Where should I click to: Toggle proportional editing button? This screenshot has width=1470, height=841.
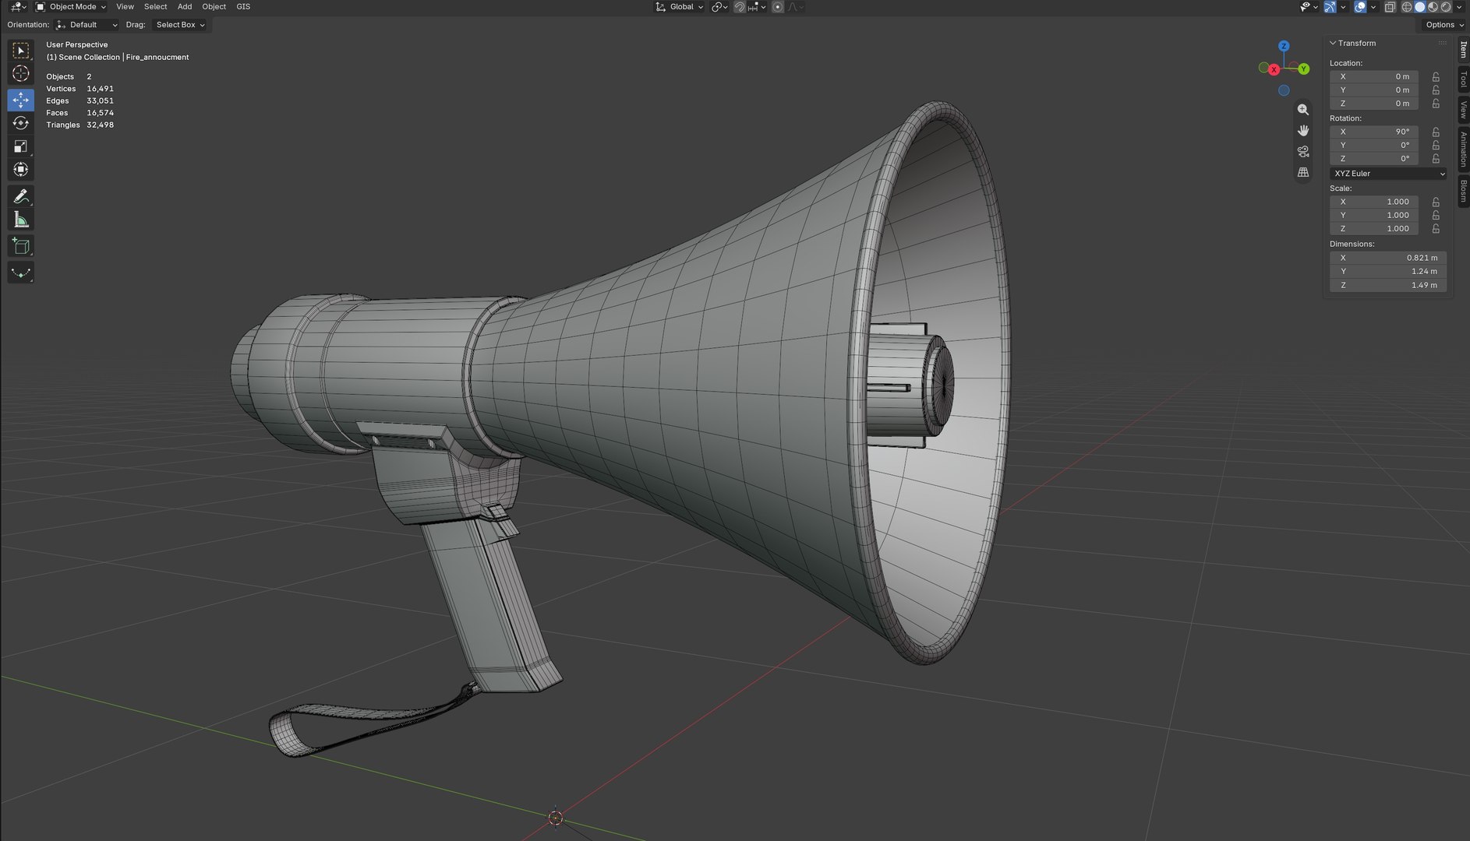(x=778, y=7)
